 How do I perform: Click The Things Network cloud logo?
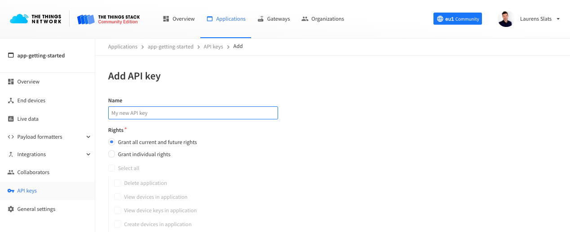point(19,19)
